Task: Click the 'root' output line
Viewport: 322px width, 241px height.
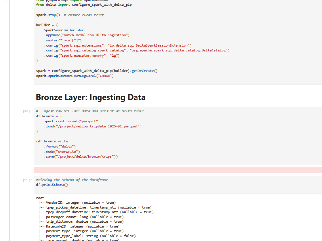Action: (x=40, y=198)
